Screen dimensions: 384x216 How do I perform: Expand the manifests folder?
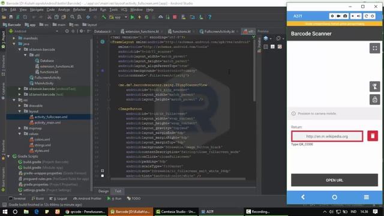tap(14, 38)
